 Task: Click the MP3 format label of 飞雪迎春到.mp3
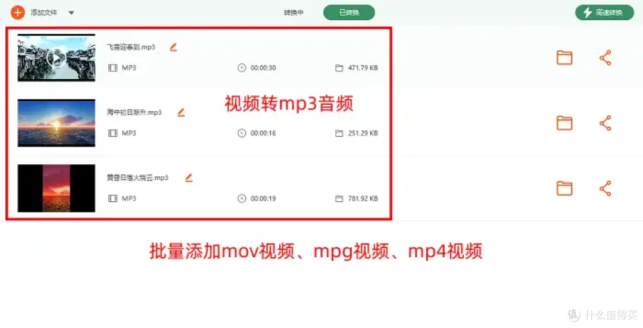tap(129, 68)
